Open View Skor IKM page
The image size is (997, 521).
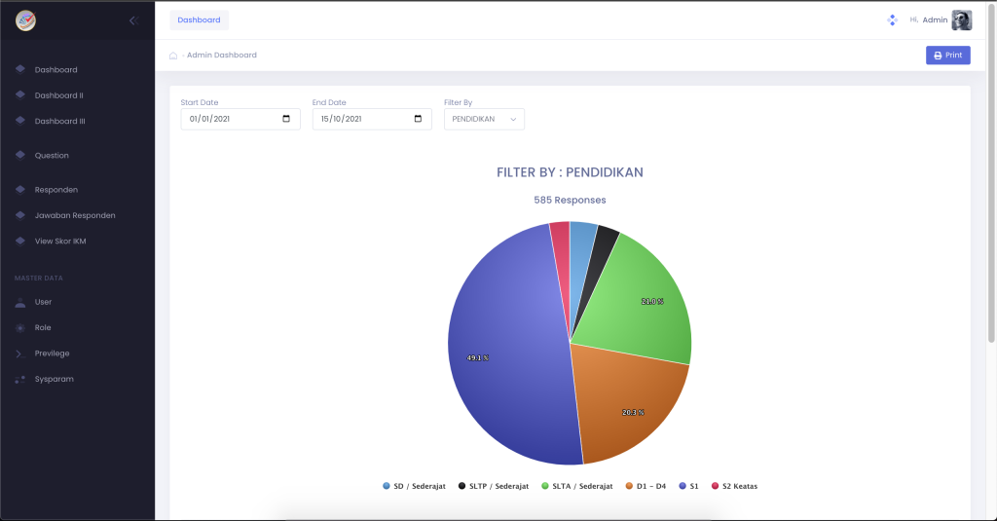[x=60, y=242]
